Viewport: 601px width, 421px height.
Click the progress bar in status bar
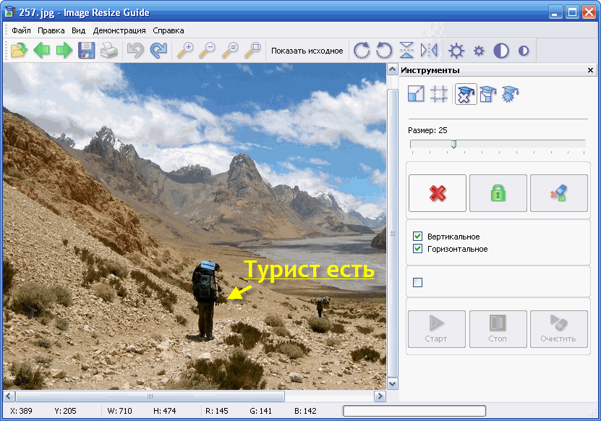click(414, 411)
